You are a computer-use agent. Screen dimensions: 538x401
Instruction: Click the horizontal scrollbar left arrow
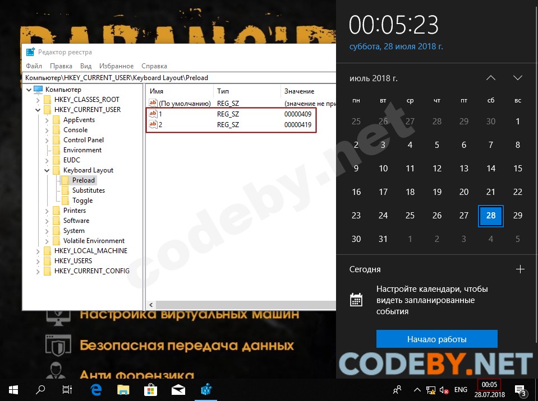tap(151, 305)
